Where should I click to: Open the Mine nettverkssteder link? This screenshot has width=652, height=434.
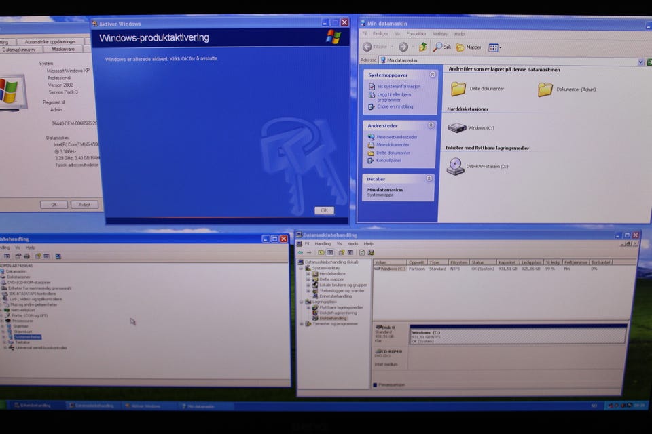(x=397, y=137)
